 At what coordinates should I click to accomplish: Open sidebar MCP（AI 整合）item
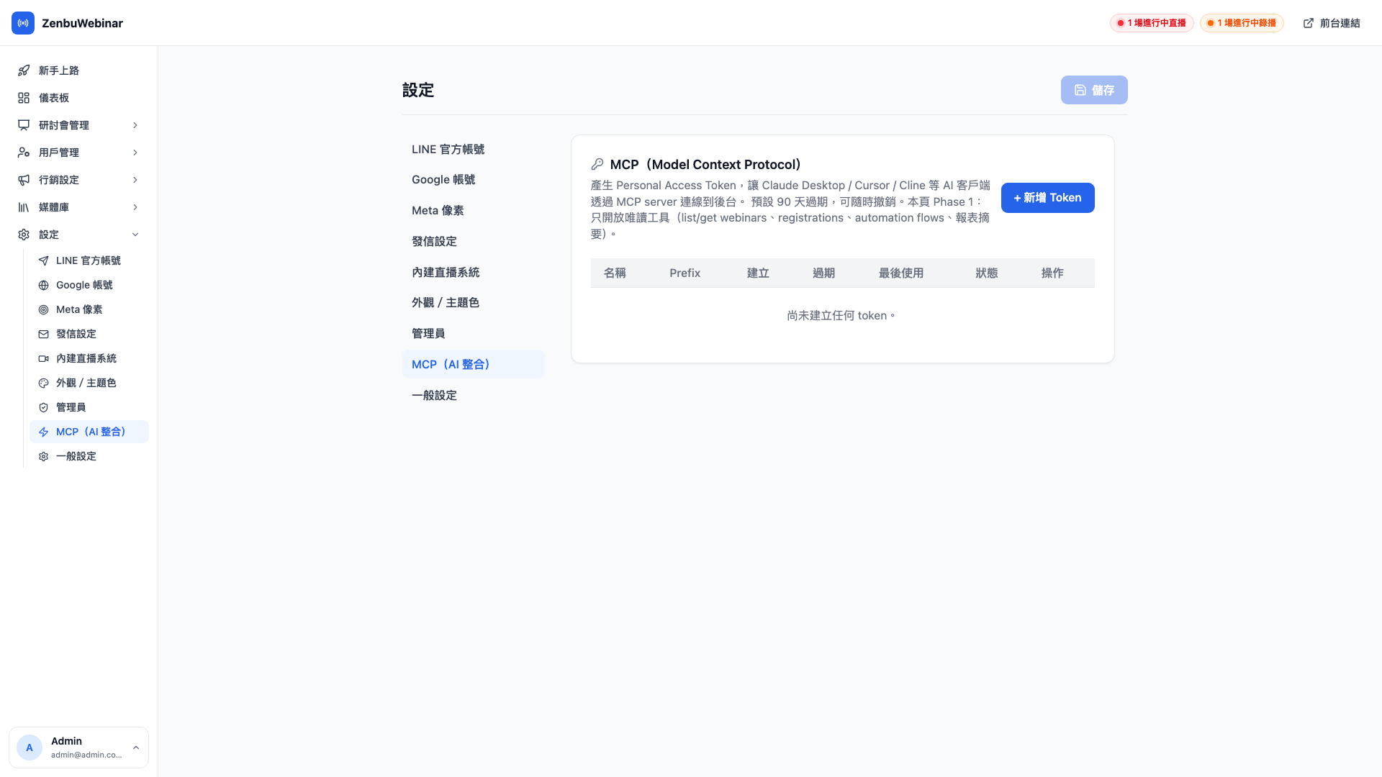(89, 432)
